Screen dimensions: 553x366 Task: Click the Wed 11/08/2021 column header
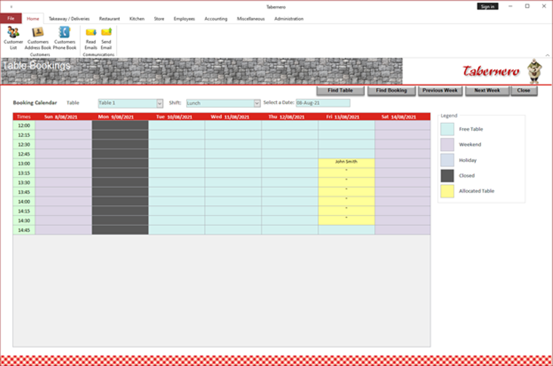click(x=233, y=117)
